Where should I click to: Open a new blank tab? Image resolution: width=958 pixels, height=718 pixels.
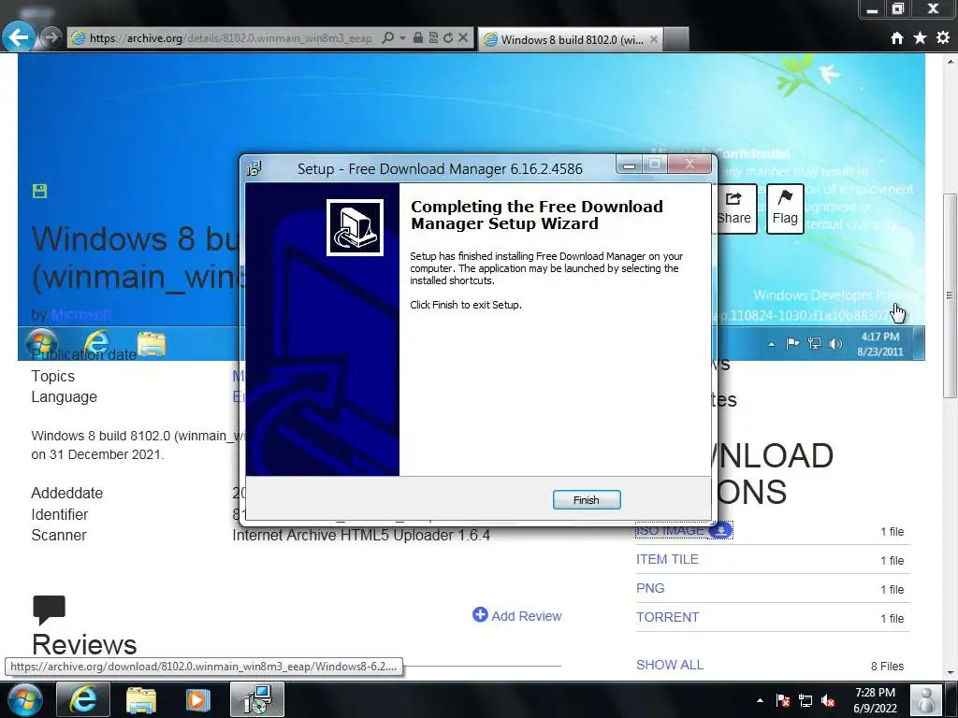pyautogui.click(x=675, y=39)
